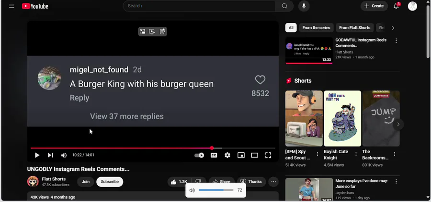Select From Flatt Shorts chip
This screenshot has height=202, width=431.
(354, 27)
